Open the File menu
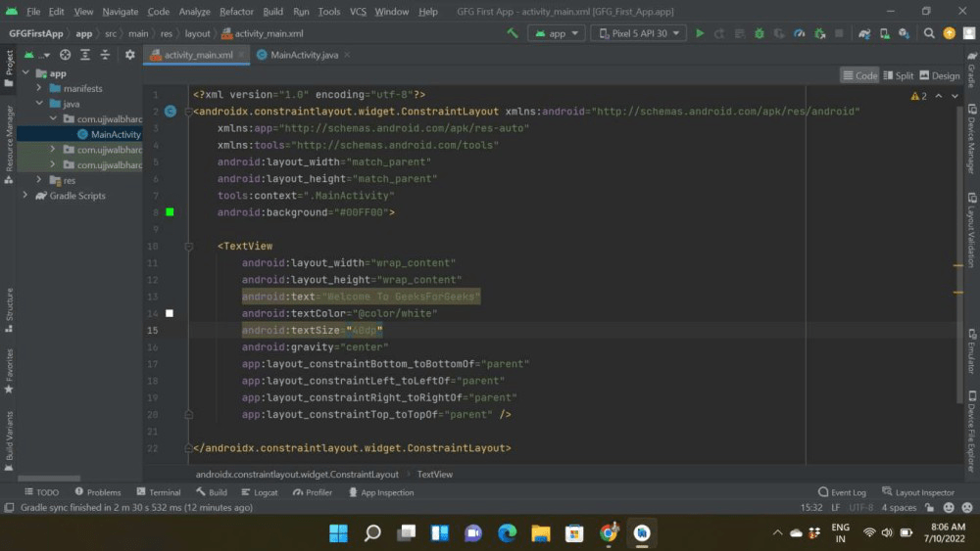Screen dimensions: 980x551 pyautogui.click(x=33, y=11)
